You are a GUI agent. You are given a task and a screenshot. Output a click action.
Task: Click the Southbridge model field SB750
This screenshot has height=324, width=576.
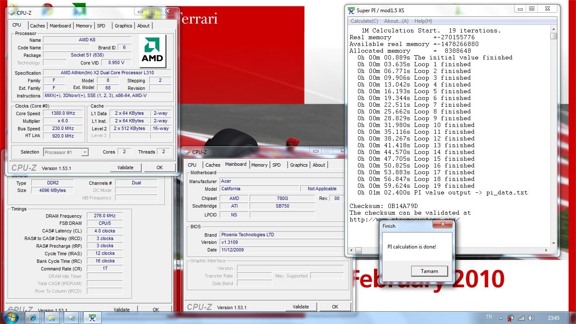(282, 206)
